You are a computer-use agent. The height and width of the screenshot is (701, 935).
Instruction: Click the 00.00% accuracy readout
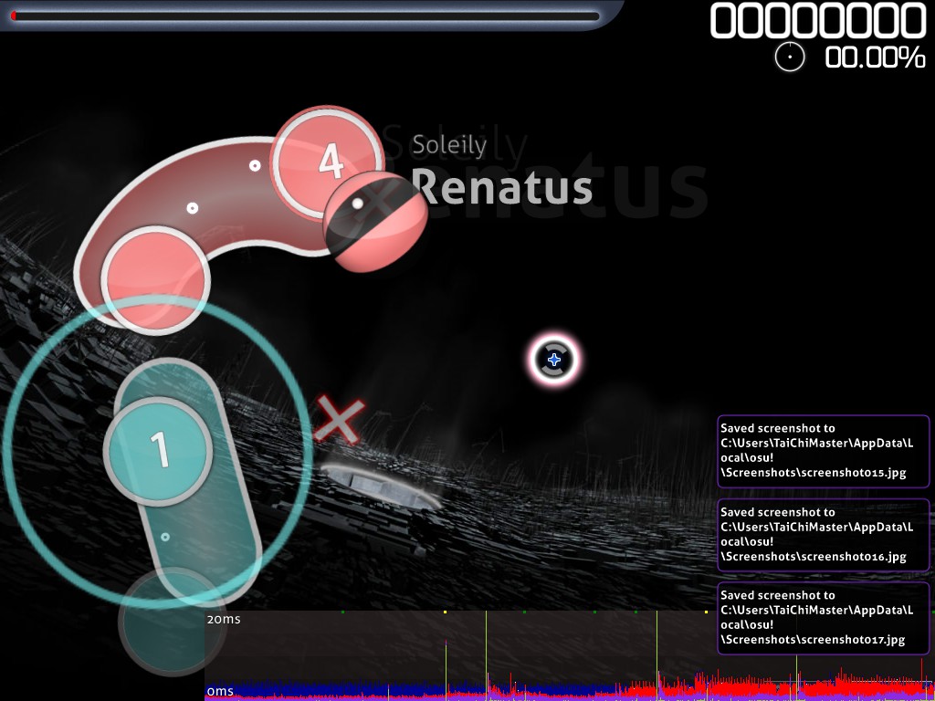875,58
